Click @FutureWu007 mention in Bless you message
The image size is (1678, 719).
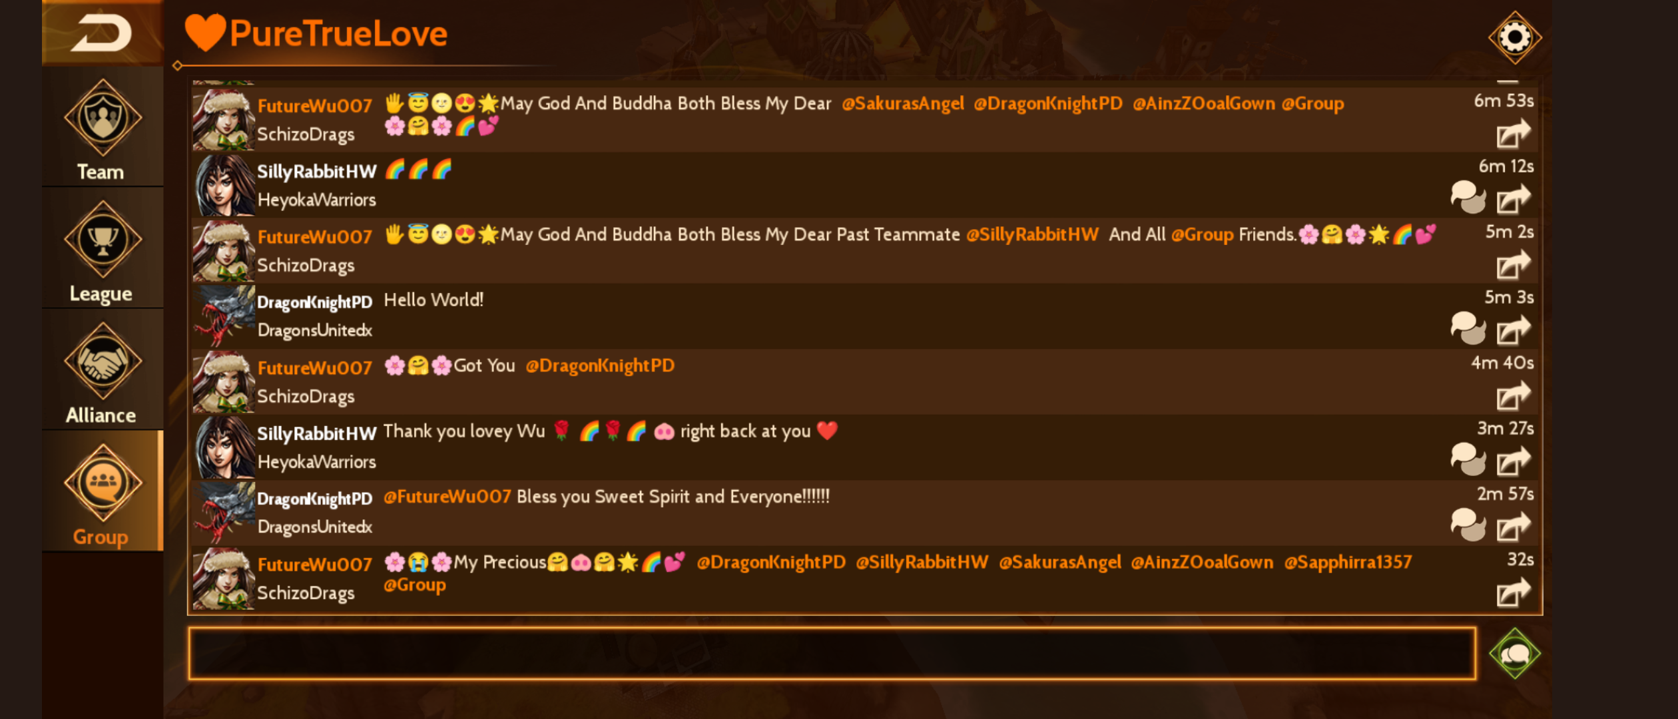[447, 497]
